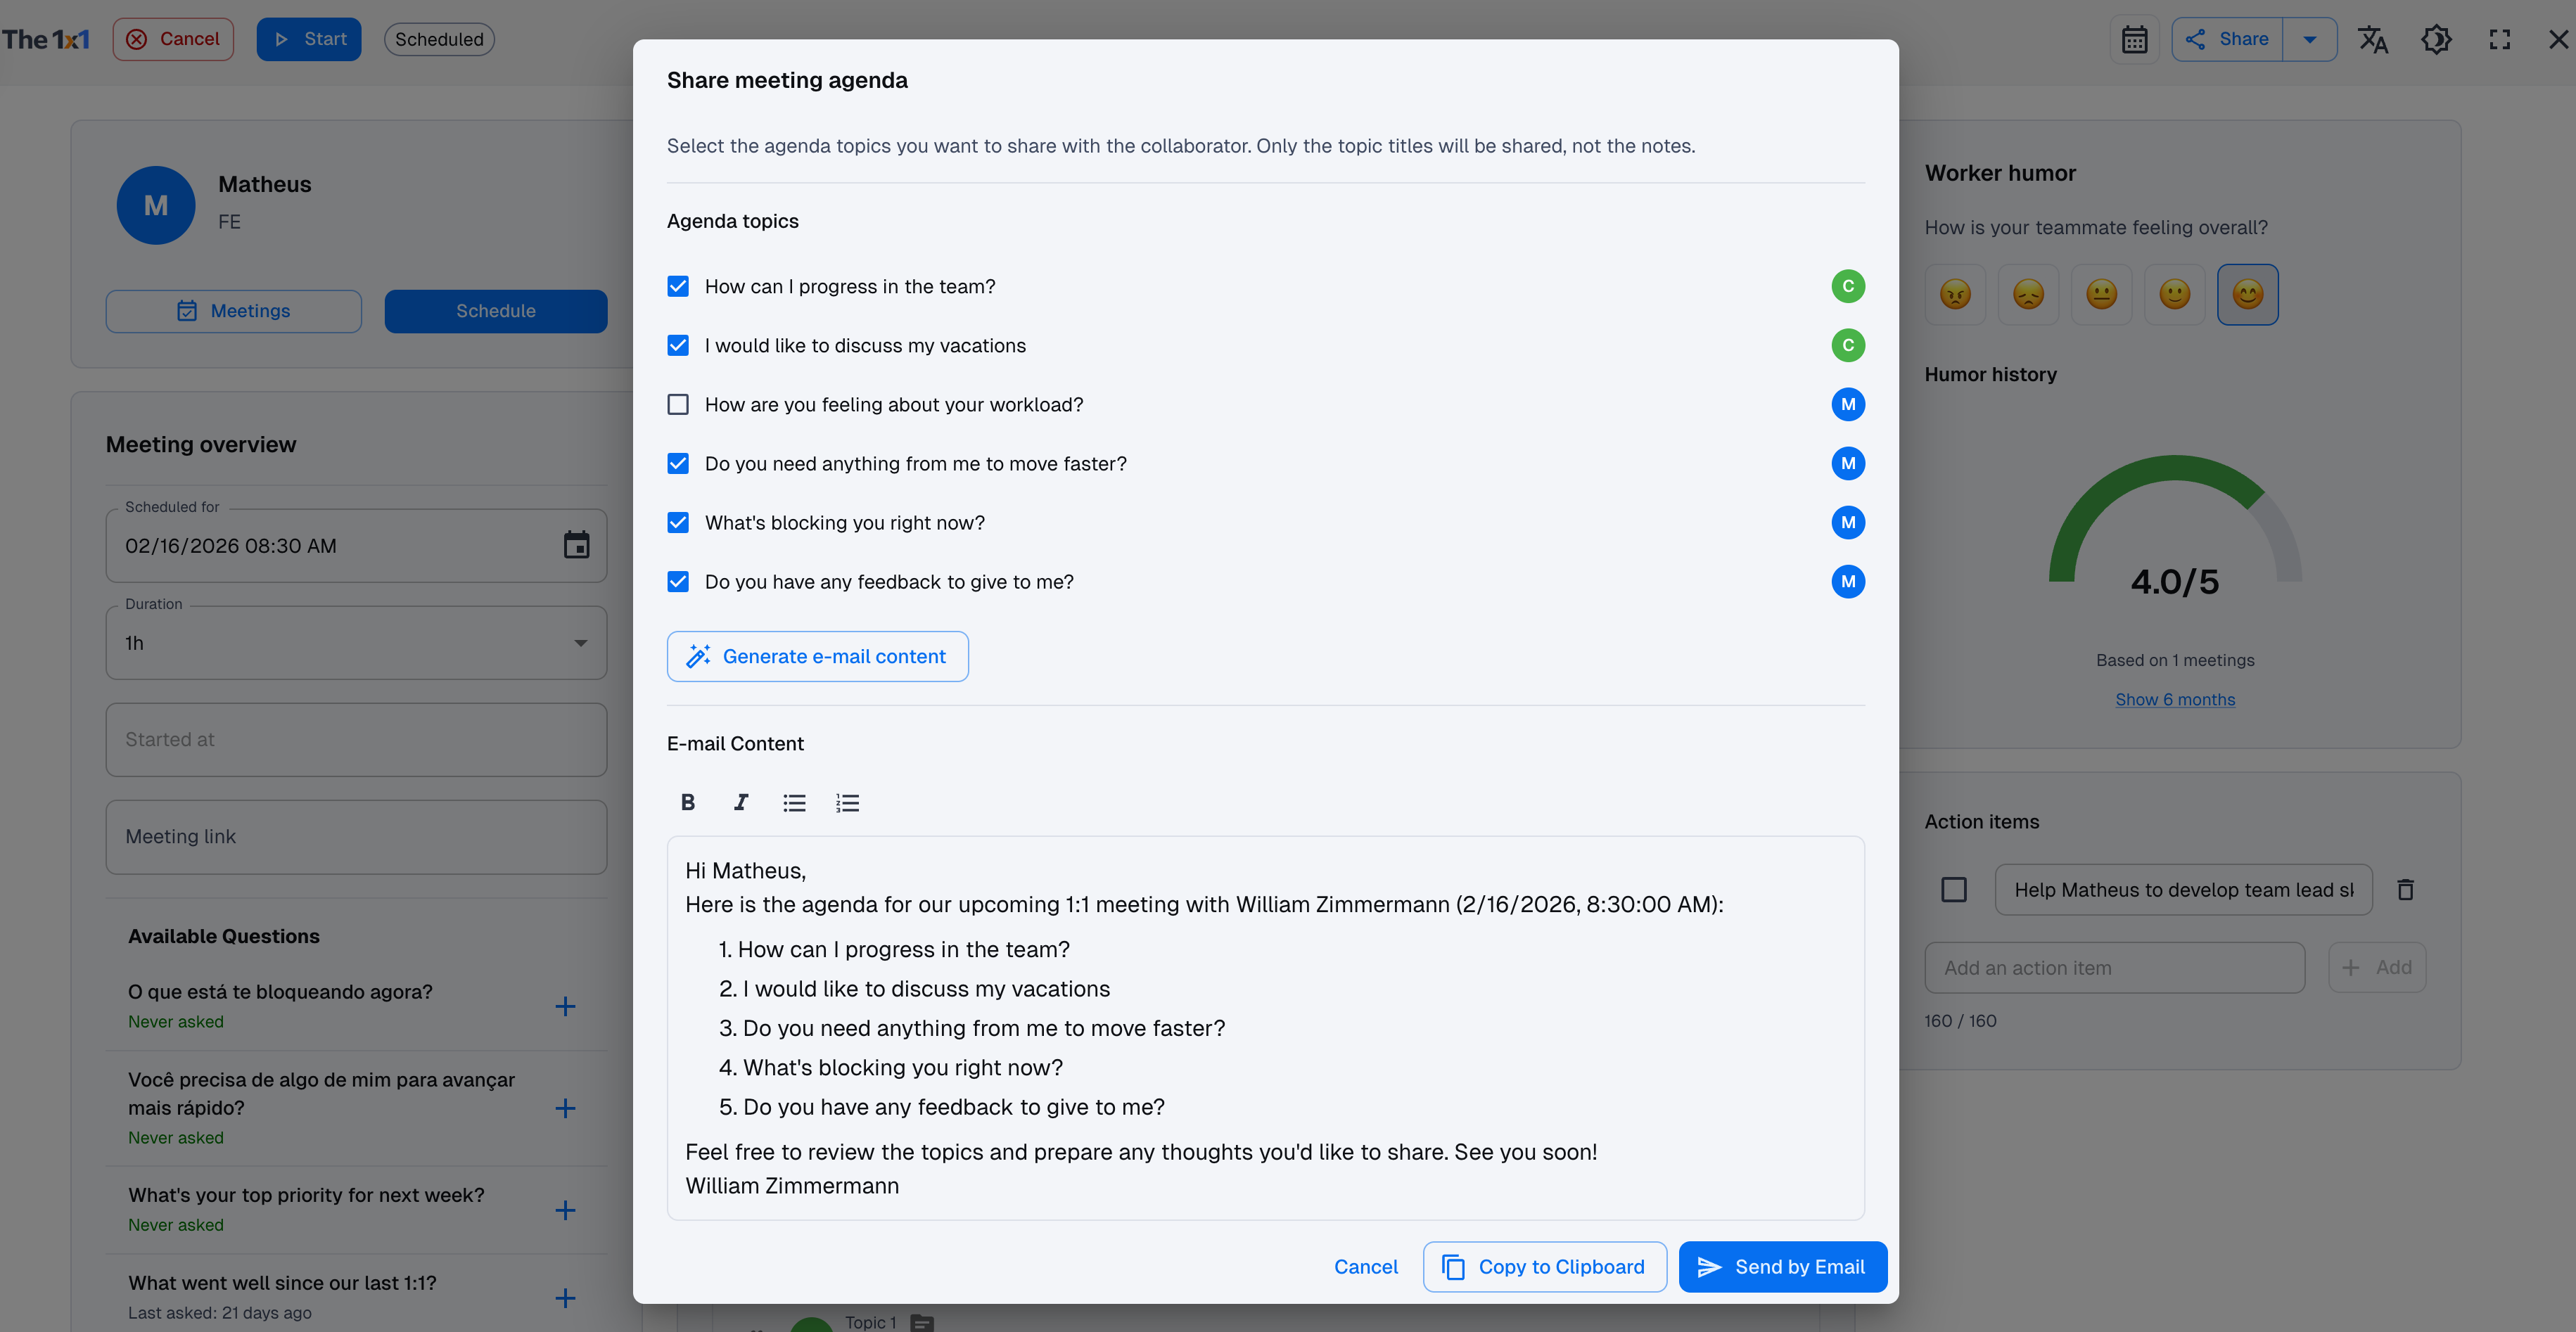The image size is (2576, 1332).
Task: Delete the Help Matheus action item
Action: 2405,889
